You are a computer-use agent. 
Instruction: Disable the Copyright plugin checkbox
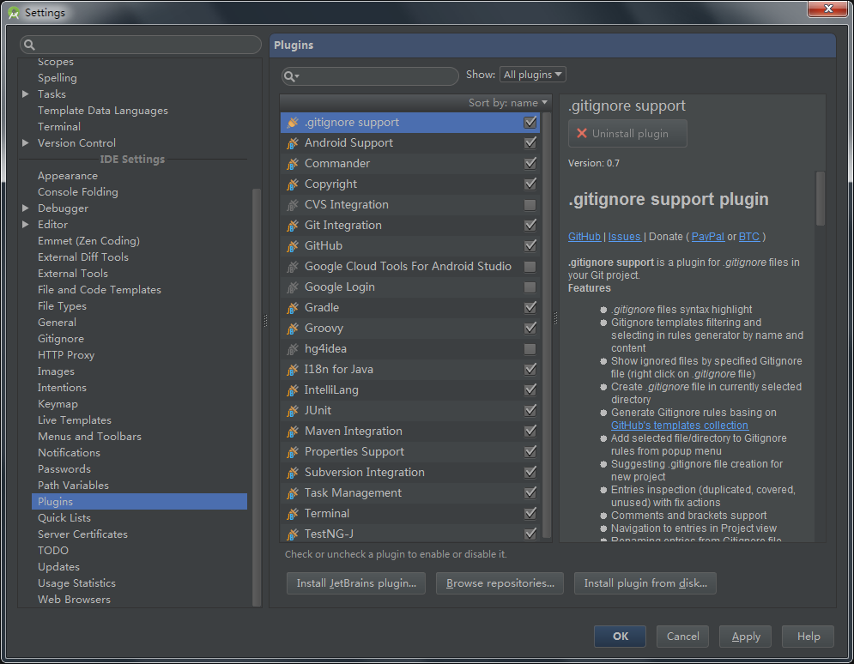(530, 184)
